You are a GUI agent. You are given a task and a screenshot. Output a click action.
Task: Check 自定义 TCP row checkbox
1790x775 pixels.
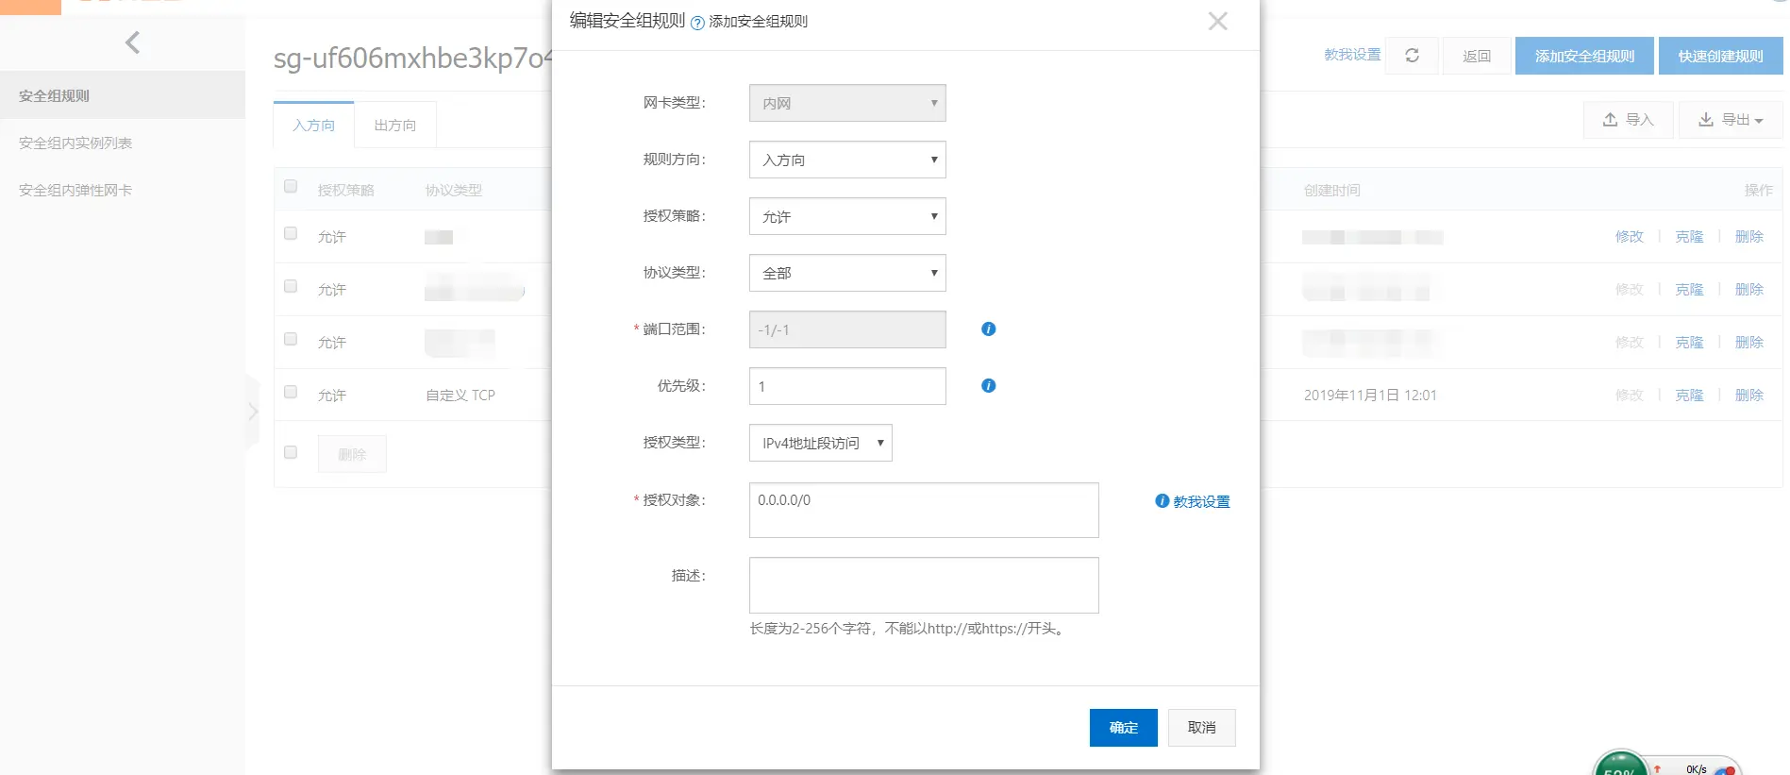click(291, 392)
